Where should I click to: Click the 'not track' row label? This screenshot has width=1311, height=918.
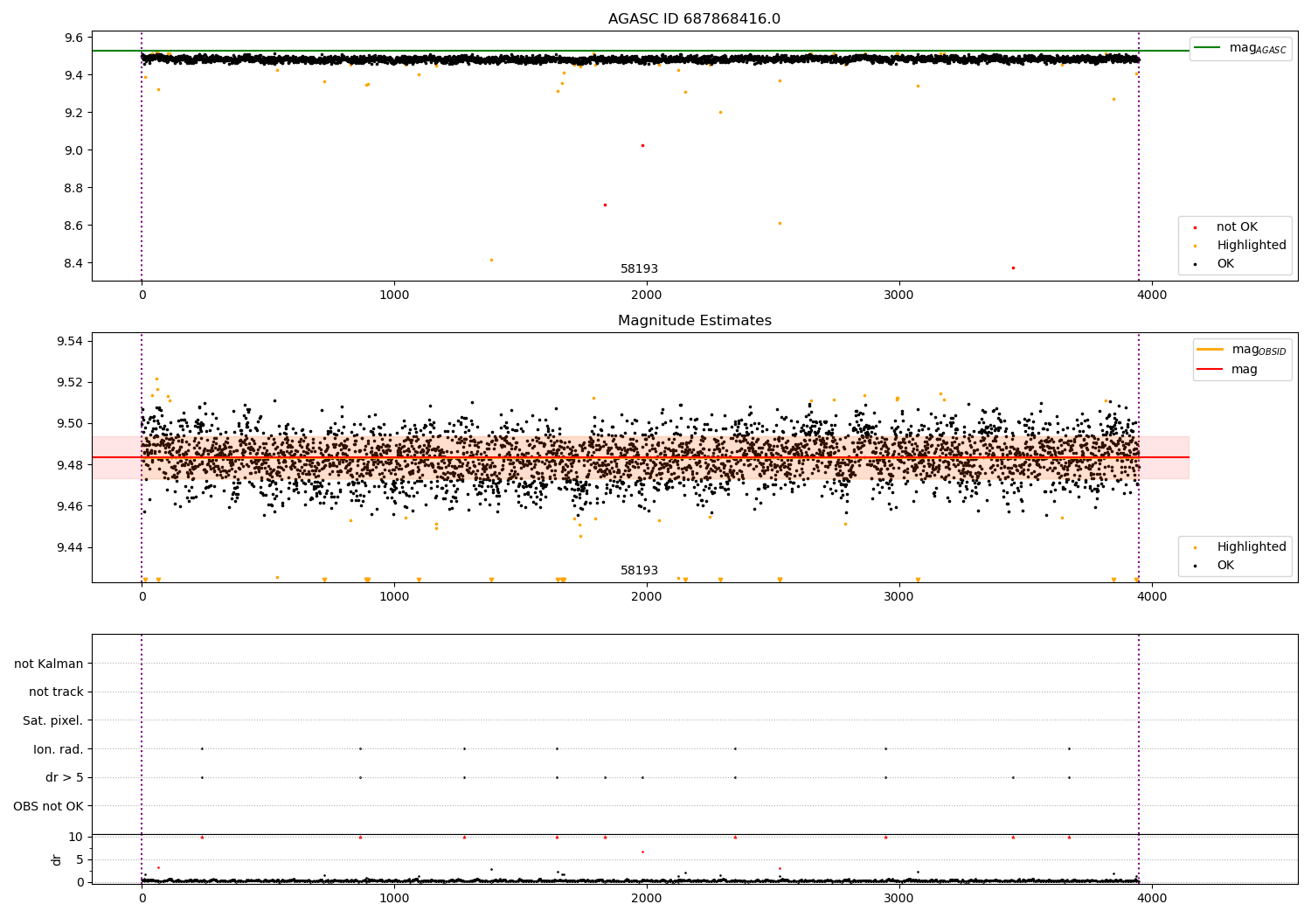(56, 692)
